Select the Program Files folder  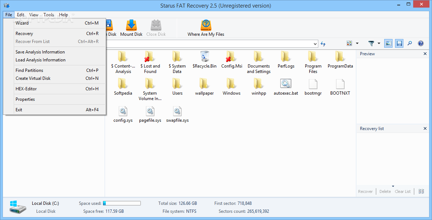click(x=313, y=62)
